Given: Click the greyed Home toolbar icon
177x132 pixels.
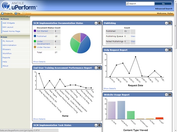Looking at the screenshot, I should (24, 13).
